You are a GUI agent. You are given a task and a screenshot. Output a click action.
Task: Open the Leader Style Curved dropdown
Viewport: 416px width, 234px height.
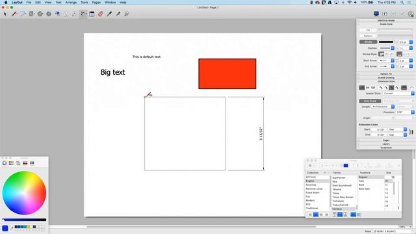(x=398, y=94)
